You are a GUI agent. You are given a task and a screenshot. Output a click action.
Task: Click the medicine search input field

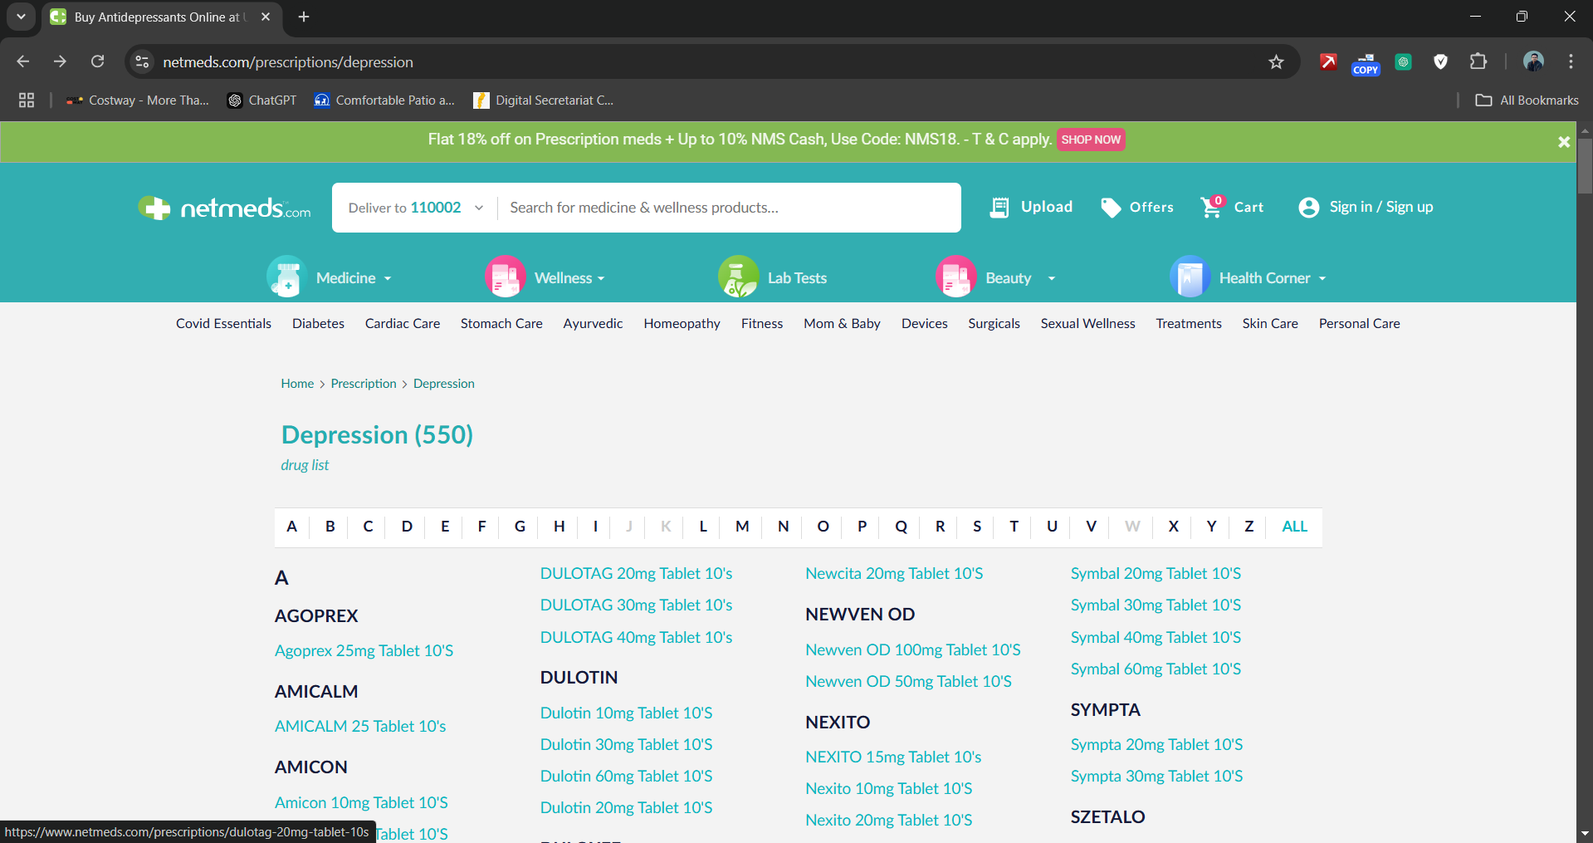pos(729,208)
